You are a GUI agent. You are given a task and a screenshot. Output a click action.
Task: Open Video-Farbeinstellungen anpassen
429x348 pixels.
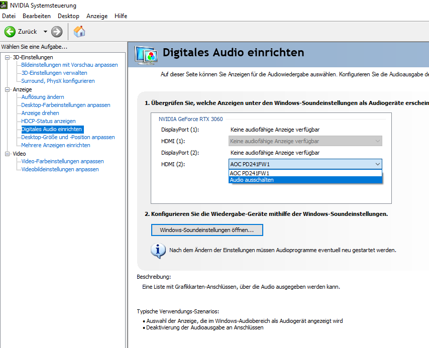(62, 161)
